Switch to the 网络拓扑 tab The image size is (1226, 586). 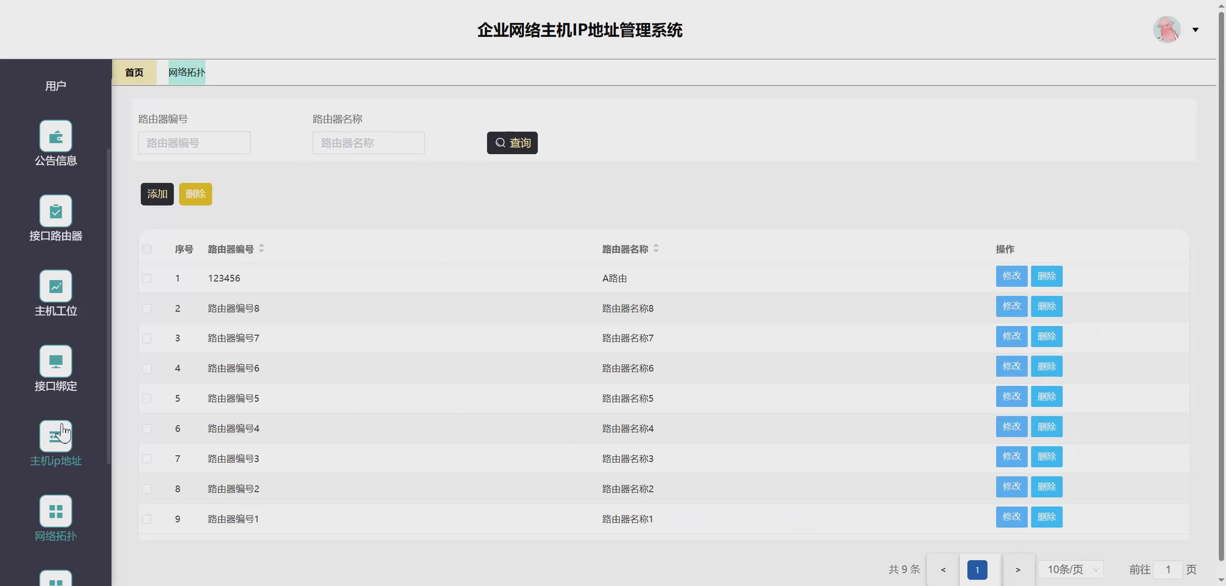click(x=187, y=73)
